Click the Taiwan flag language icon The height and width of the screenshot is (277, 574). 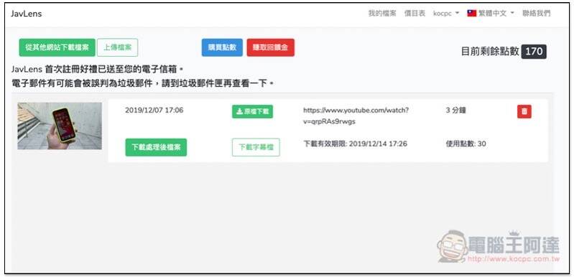click(x=471, y=14)
